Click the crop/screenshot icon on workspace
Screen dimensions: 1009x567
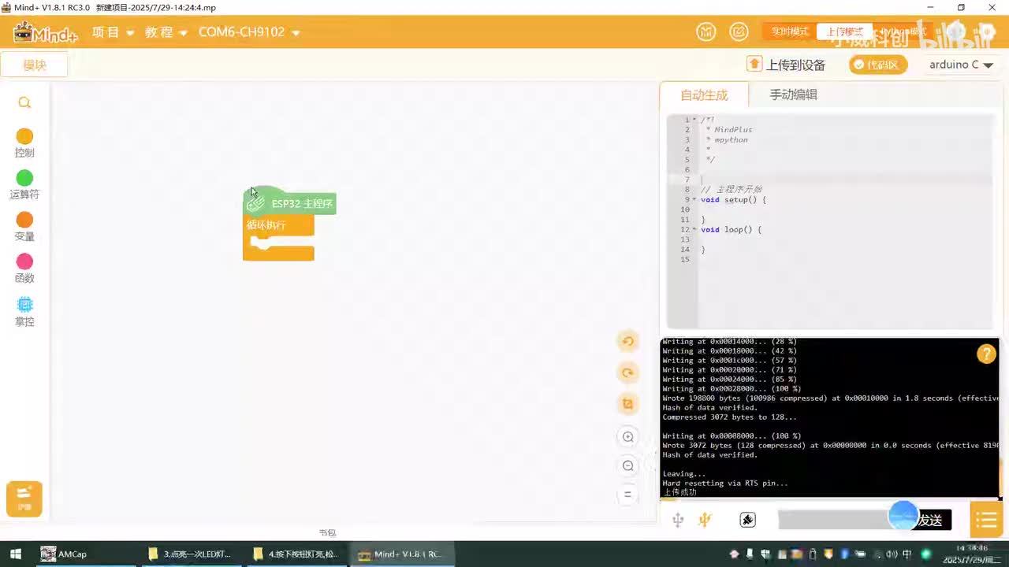pyautogui.click(x=628, y=404)
